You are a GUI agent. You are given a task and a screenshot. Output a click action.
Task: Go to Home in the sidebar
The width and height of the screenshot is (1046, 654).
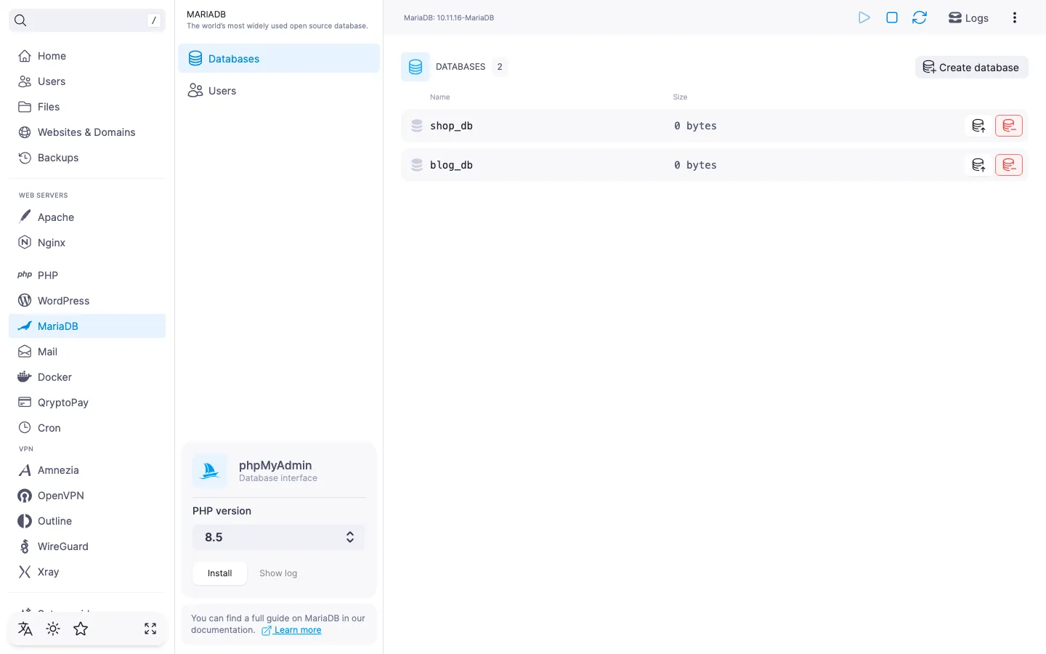point(87,56)
